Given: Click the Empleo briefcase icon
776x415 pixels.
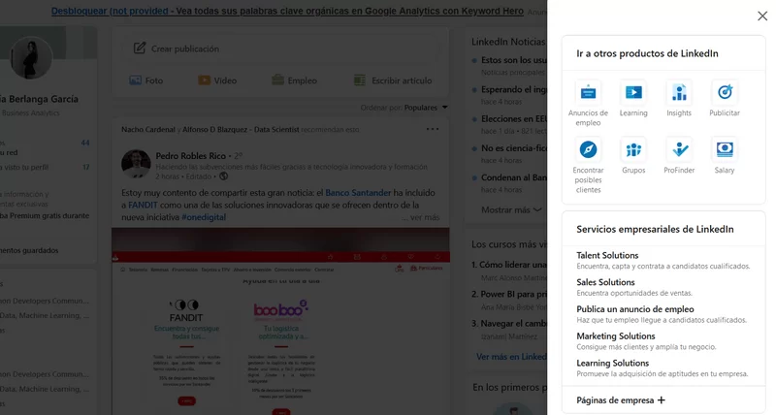Looking at the screenshot, I should (x=277, y=80).
